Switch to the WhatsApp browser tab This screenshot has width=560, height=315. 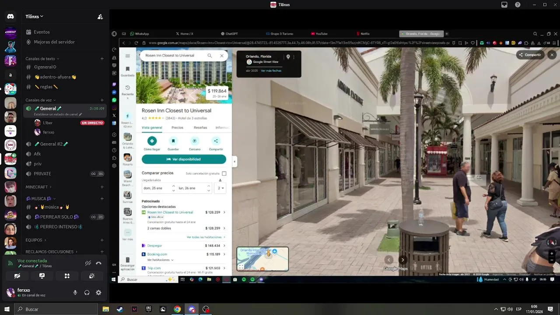140,34
